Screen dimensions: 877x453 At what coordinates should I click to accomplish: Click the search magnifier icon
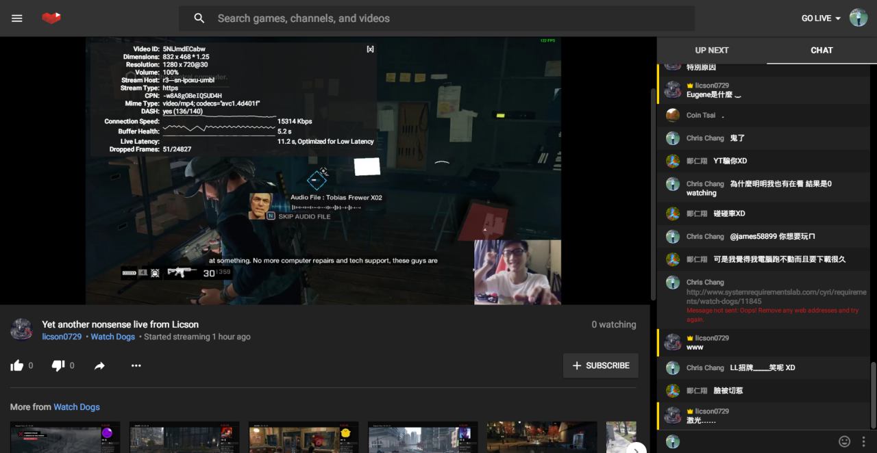coord(199,18)
